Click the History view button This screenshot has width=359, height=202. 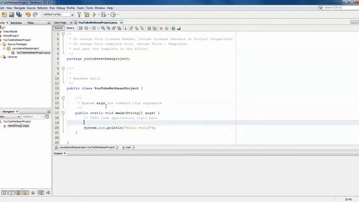tap(70, 28)
